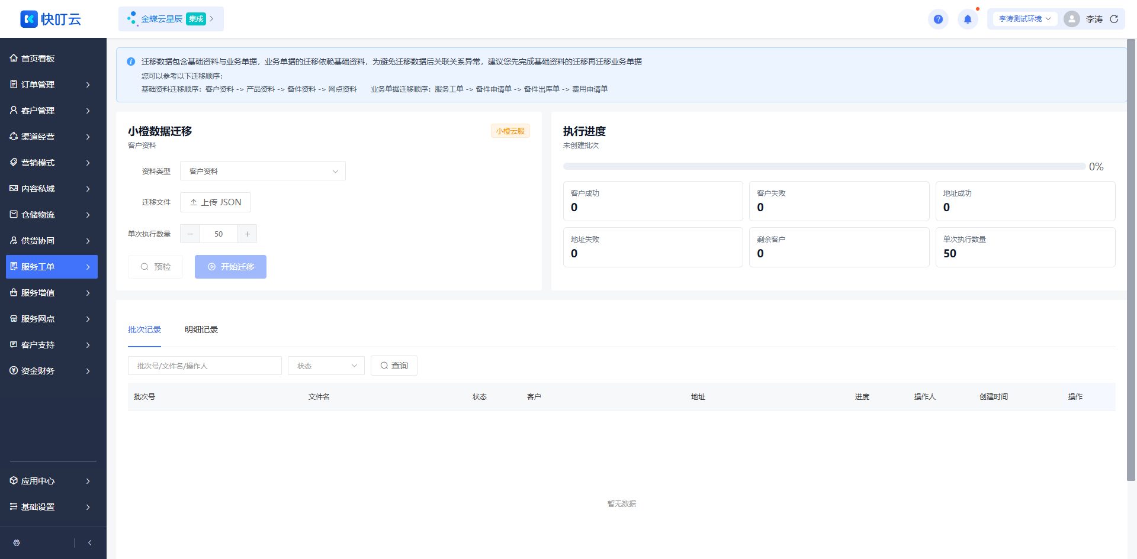Click the 渠道经营 sidebar icon
The image size is (1137, 559).
coord(14,136)
